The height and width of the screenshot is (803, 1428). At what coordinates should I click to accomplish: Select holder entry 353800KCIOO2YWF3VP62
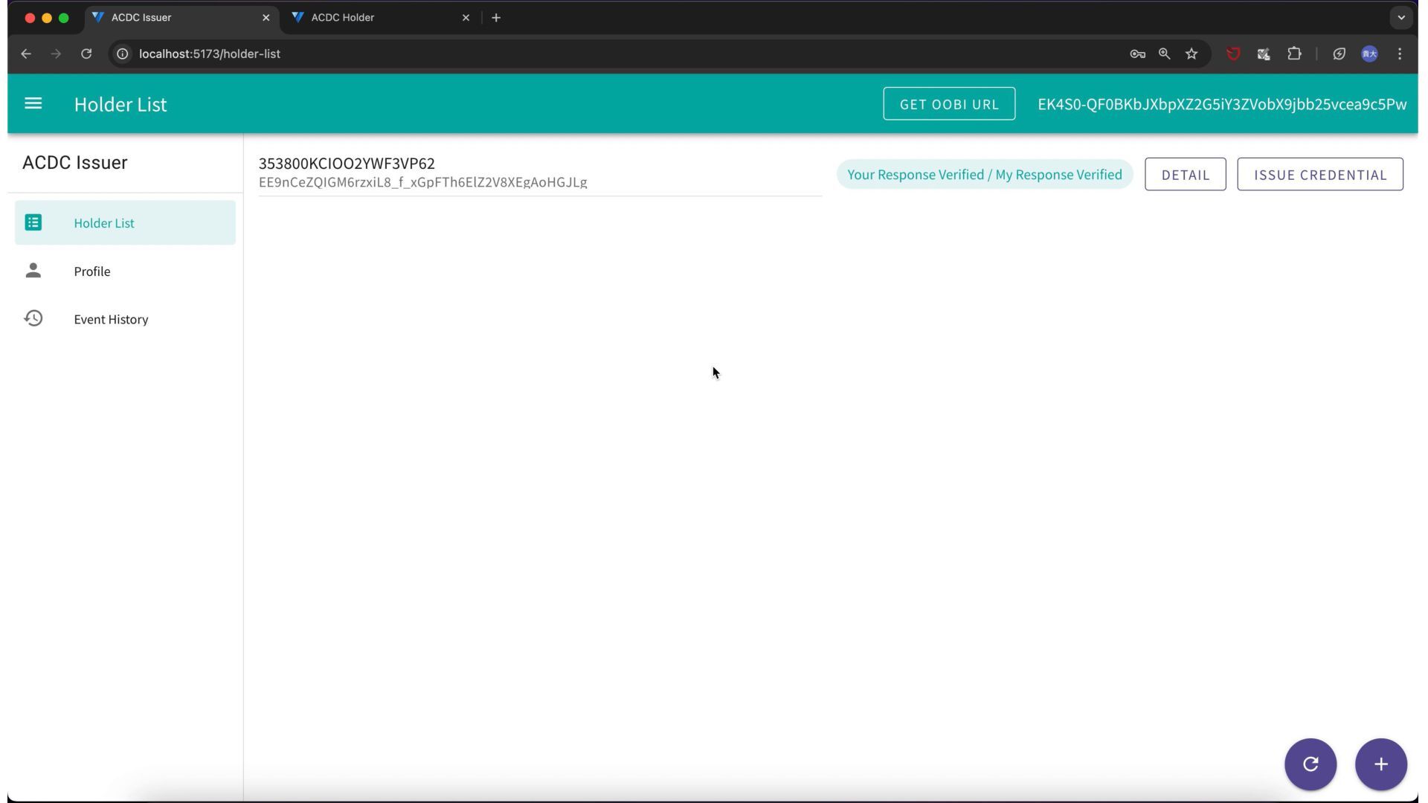tap(347, 164)
